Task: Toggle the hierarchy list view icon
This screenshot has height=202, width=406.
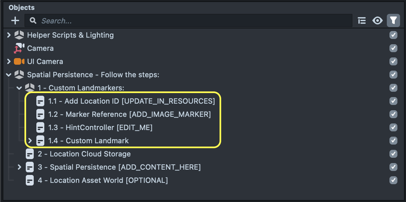Action: pyautogui.click(x=362, y=21)
